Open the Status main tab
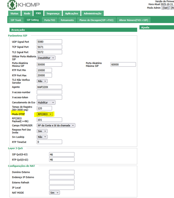 click(14, 14)
